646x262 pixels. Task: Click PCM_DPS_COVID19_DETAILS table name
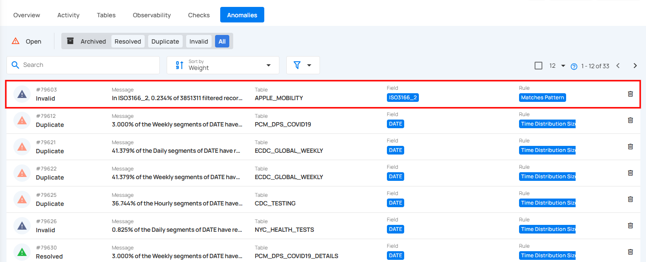(x=297, y=256)
